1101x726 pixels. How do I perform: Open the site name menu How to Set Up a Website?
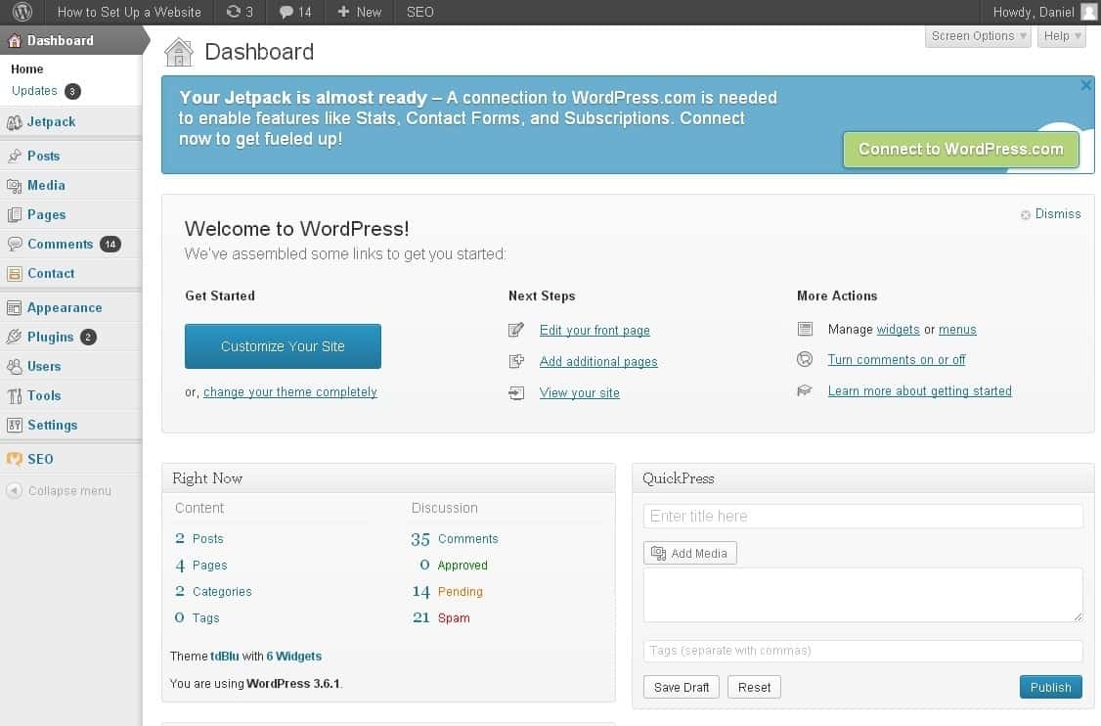coord(129,12)
